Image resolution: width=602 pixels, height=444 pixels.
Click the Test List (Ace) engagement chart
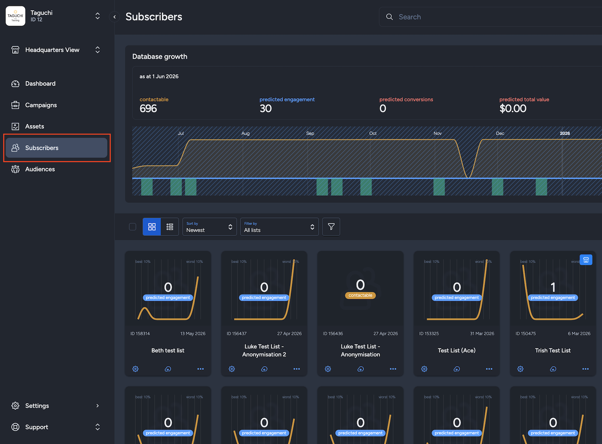tap(457, 290)
